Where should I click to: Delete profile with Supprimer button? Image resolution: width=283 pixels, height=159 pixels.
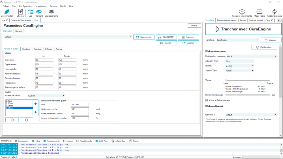(188, 37)
